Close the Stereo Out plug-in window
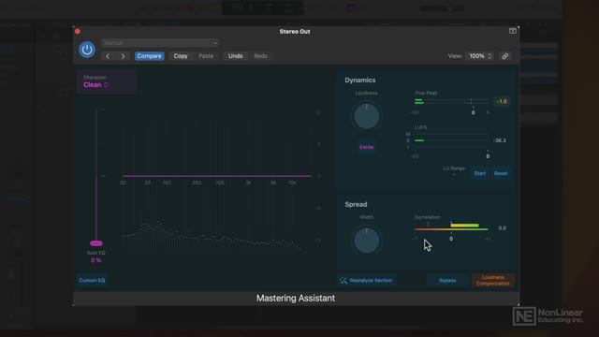This screenshot has width=599, height=337. coord(78,31)
